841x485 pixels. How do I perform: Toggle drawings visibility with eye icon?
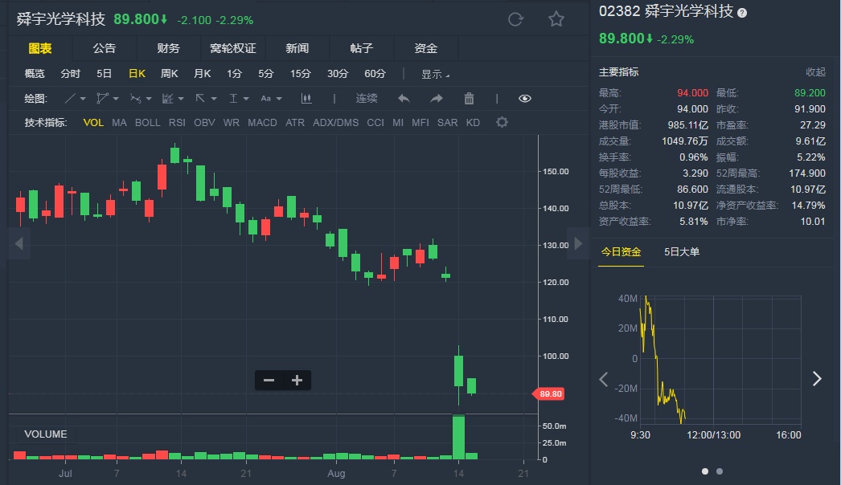(x=525, y=99)
